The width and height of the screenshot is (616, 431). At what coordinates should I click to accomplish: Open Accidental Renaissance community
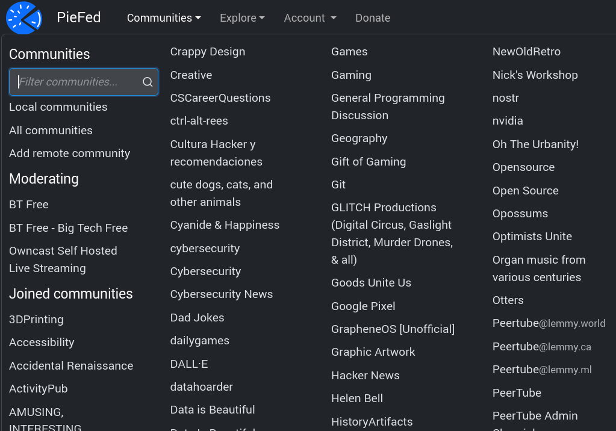click(71, 366)
